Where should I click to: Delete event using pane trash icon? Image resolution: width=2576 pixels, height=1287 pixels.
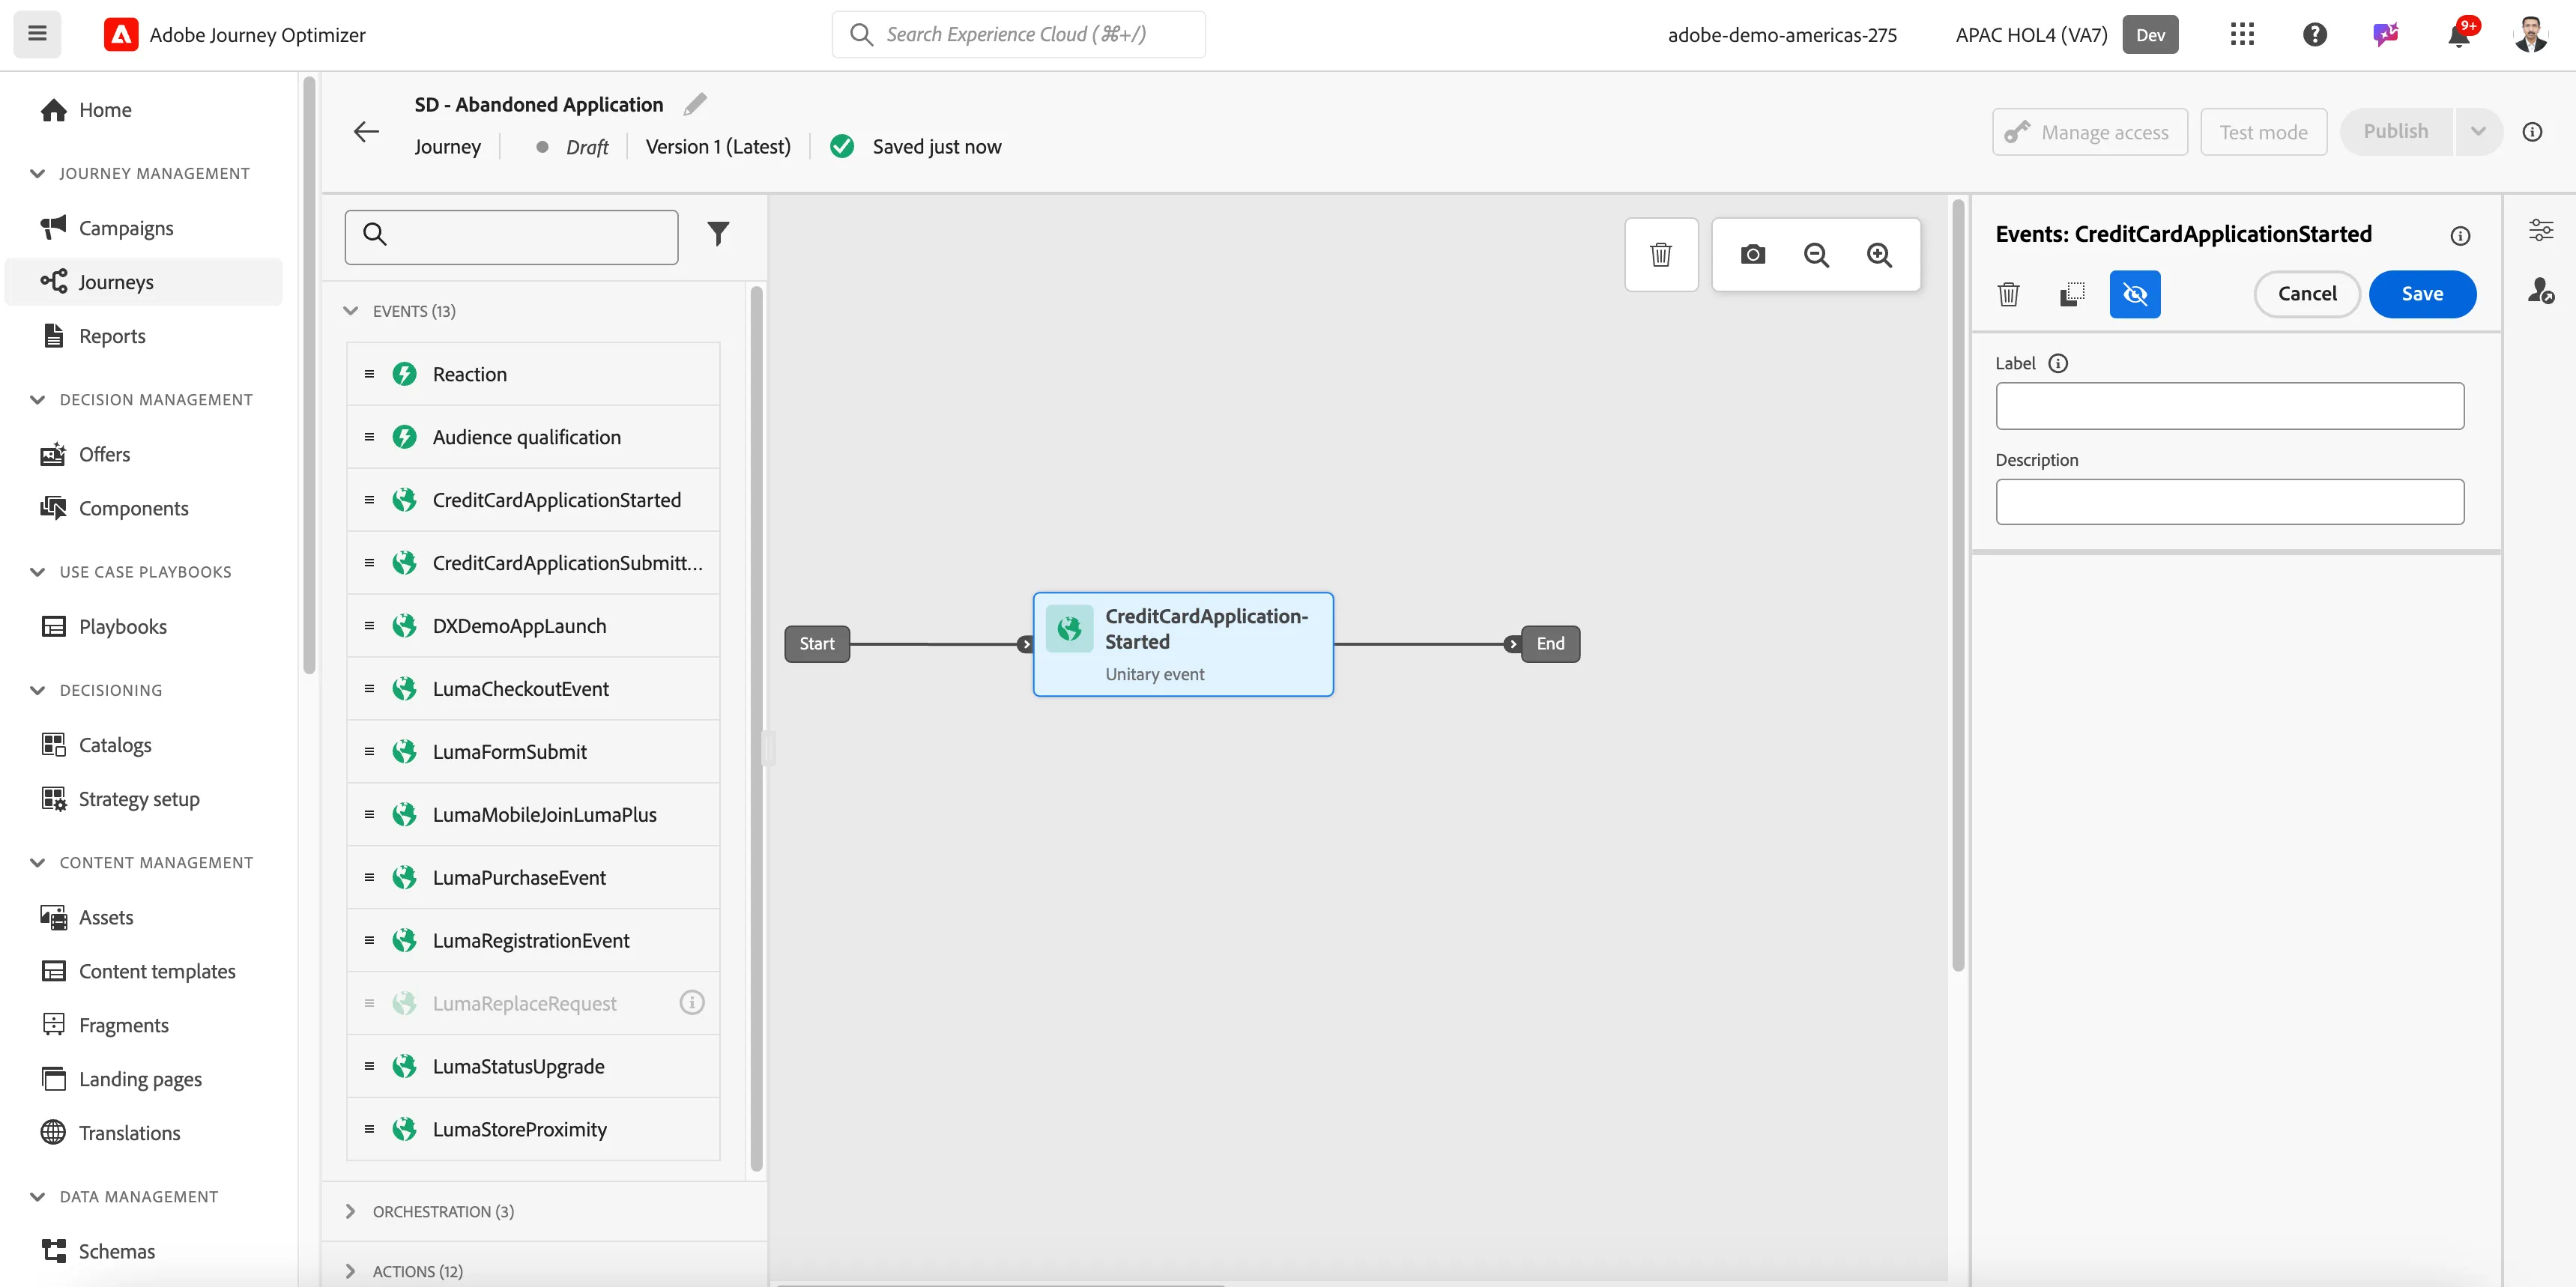(x=2008, y=294)
